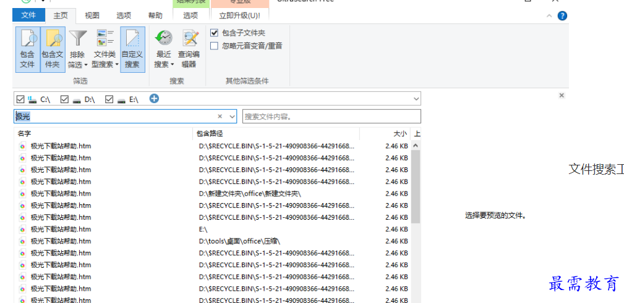Expand the search term history dropdown

tap(233, 117)
